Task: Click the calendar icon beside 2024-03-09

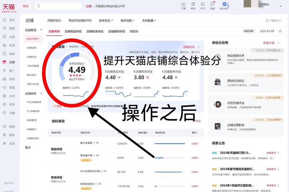Action: coord(280,31)
